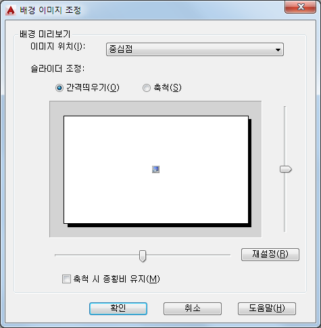Screen dimensions: 321x328
Task: Click the 이미지 위치(I) label
Action: click(58, 47)
